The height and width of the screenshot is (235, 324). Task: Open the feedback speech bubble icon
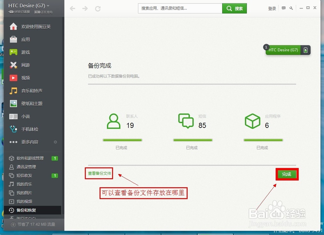click(284, 8)
